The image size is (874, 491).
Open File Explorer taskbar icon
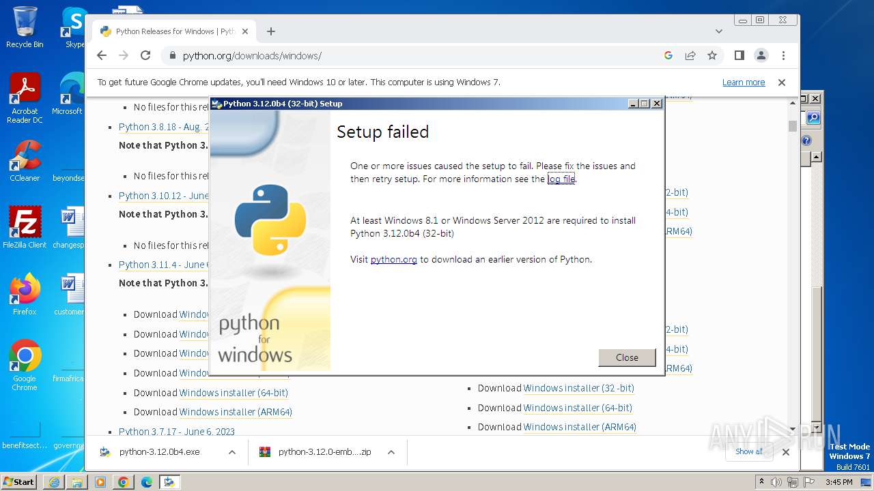77,482
